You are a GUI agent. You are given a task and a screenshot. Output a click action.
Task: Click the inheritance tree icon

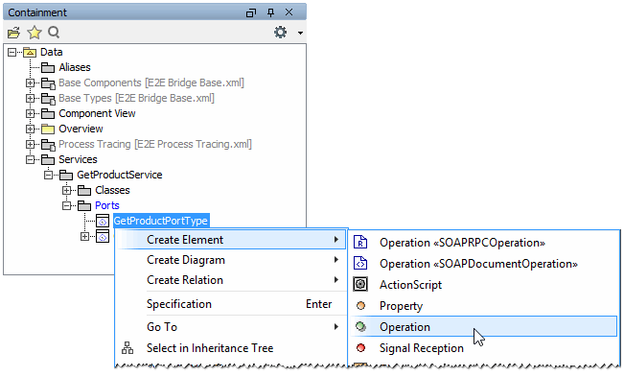(x=127, y=348)
